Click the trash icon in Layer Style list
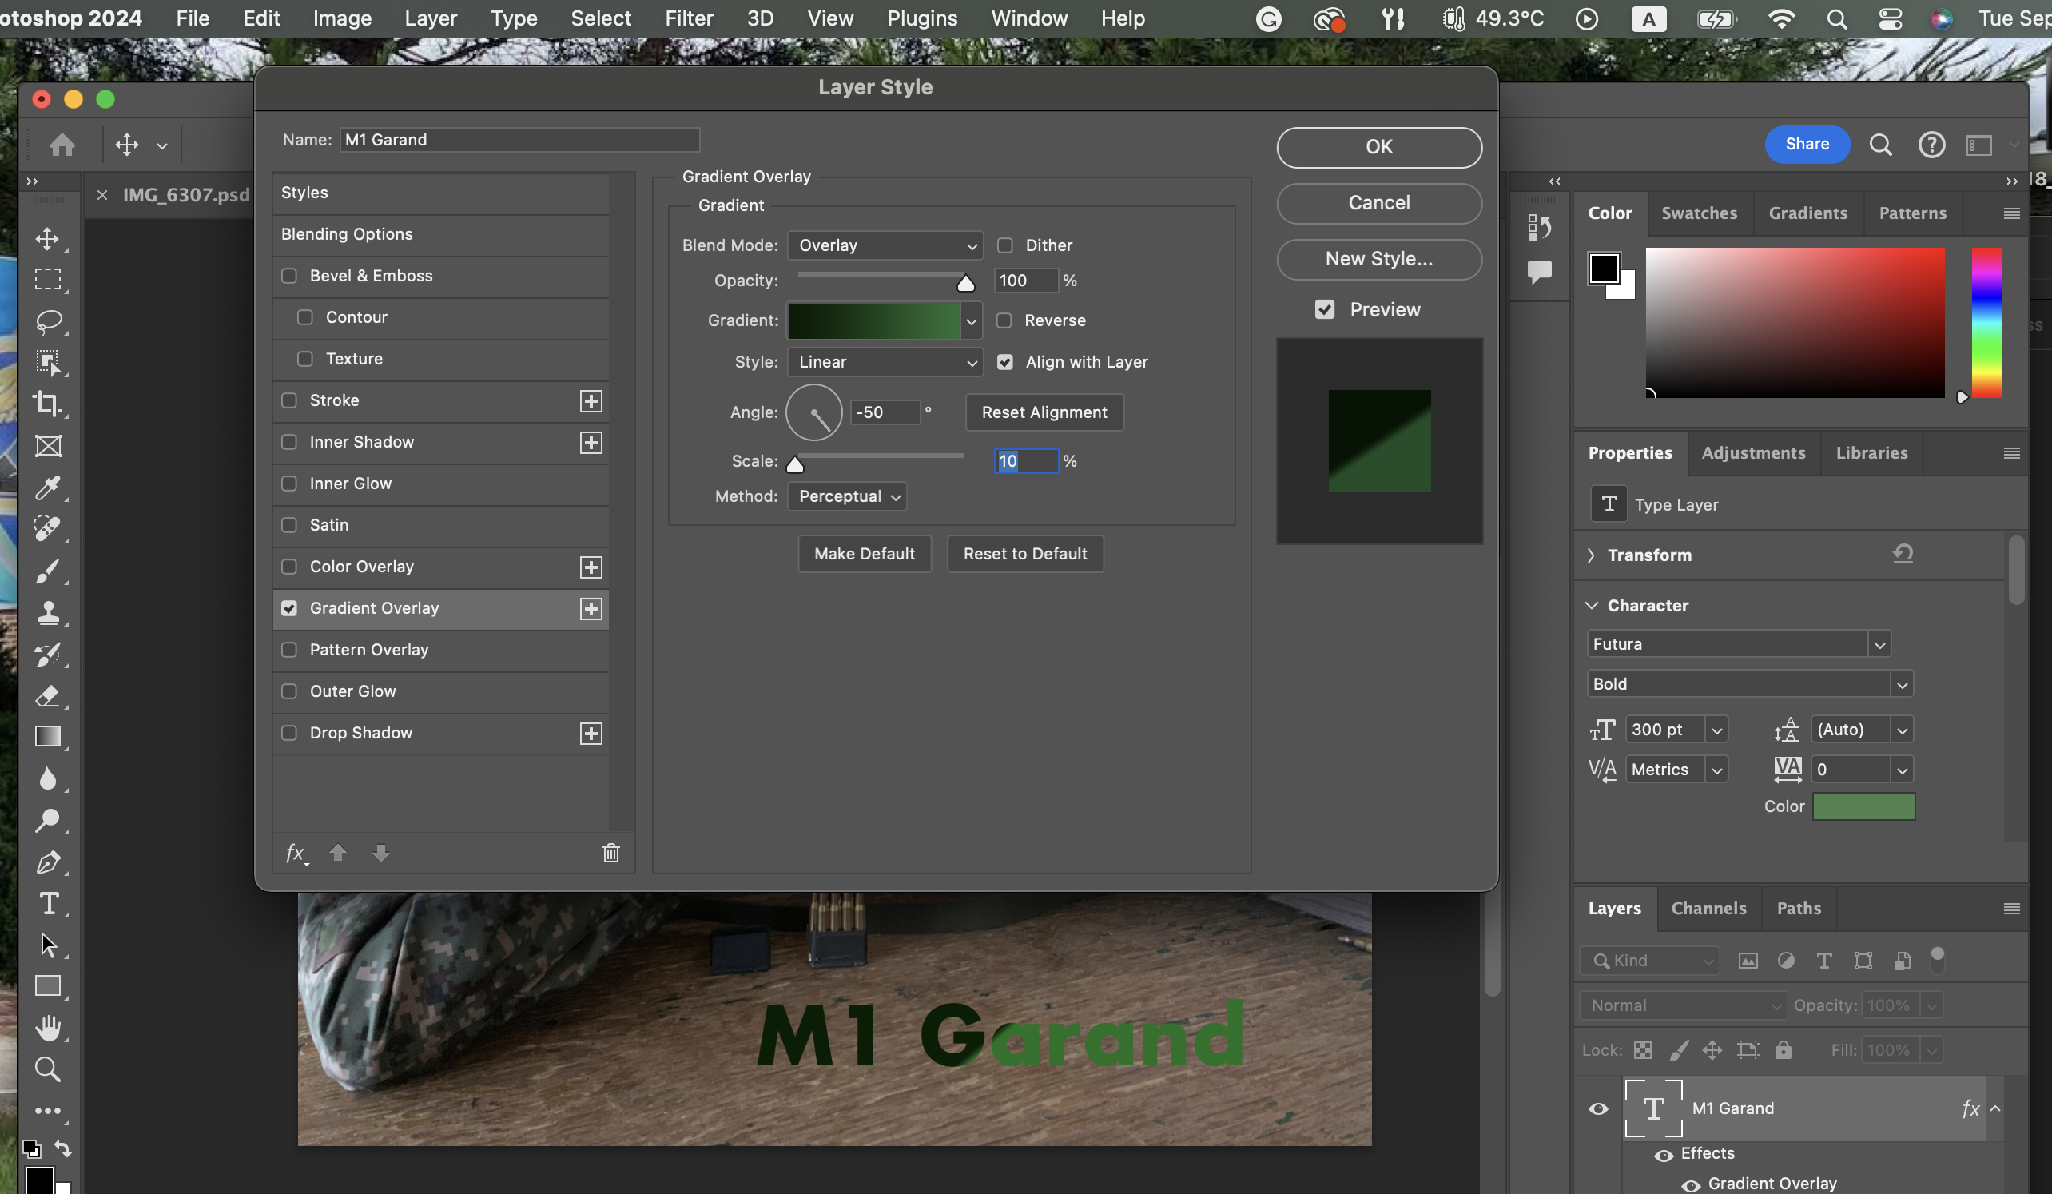 pos(610,853)
